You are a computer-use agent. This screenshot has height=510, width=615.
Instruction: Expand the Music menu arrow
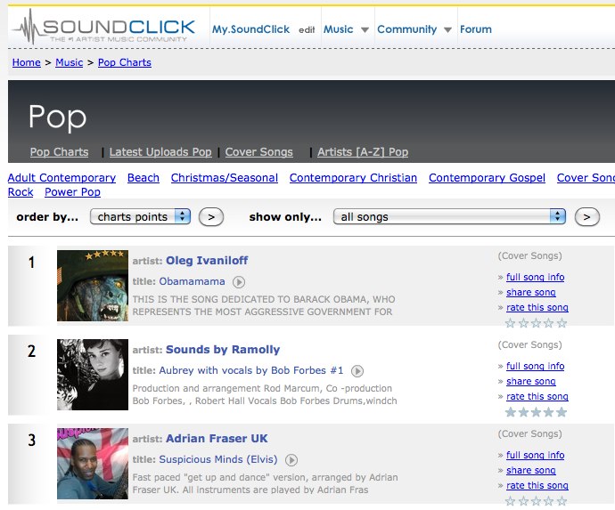click(x=365, y=29)
